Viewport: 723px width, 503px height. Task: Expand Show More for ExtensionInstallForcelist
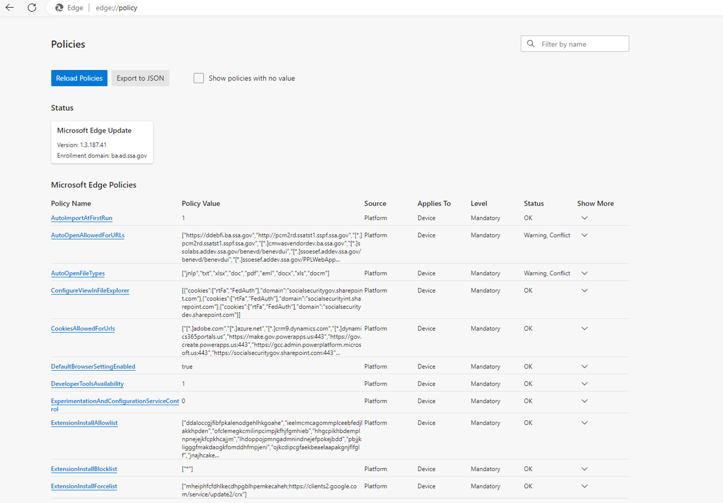click(x=584, y=486)
